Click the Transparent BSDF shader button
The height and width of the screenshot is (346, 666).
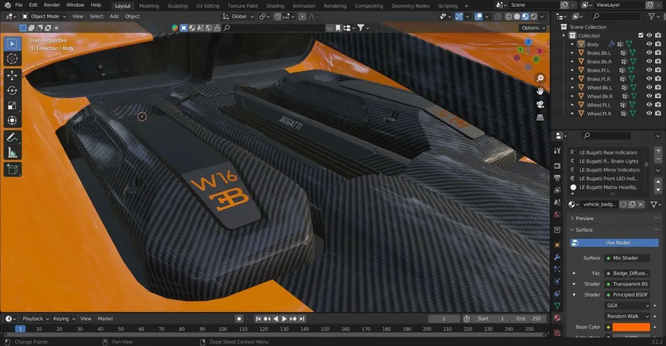point(628,284)
